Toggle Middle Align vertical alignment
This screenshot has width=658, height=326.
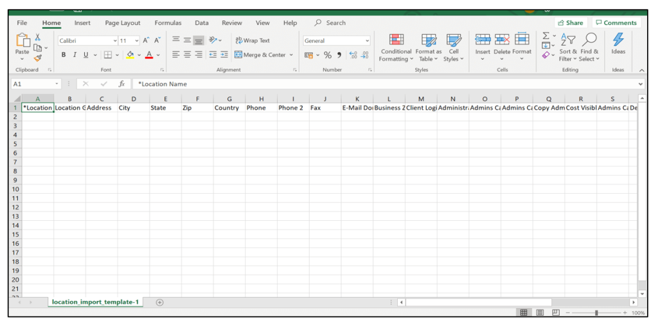pos(188,40)
